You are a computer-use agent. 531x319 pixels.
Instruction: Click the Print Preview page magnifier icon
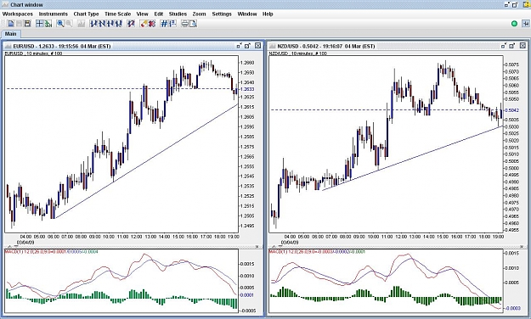tap(193, 24)
